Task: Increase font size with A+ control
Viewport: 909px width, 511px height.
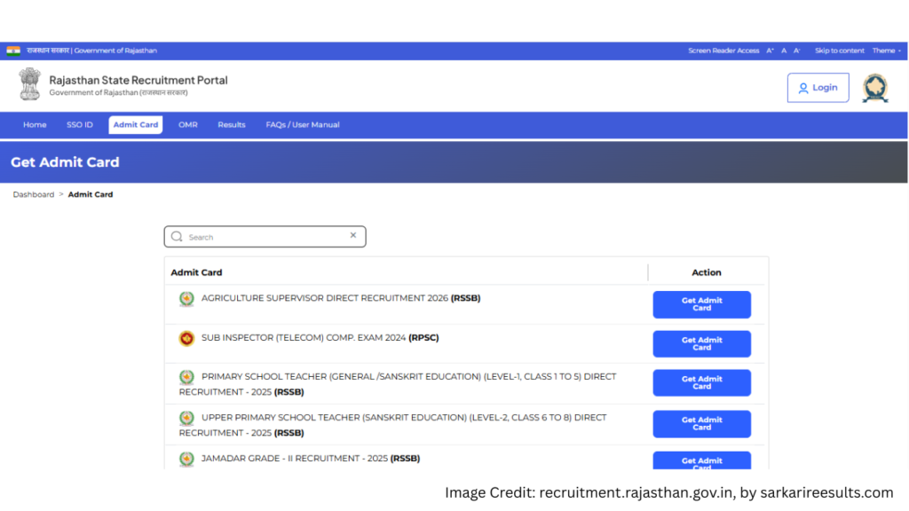Action: pos(771,51)
